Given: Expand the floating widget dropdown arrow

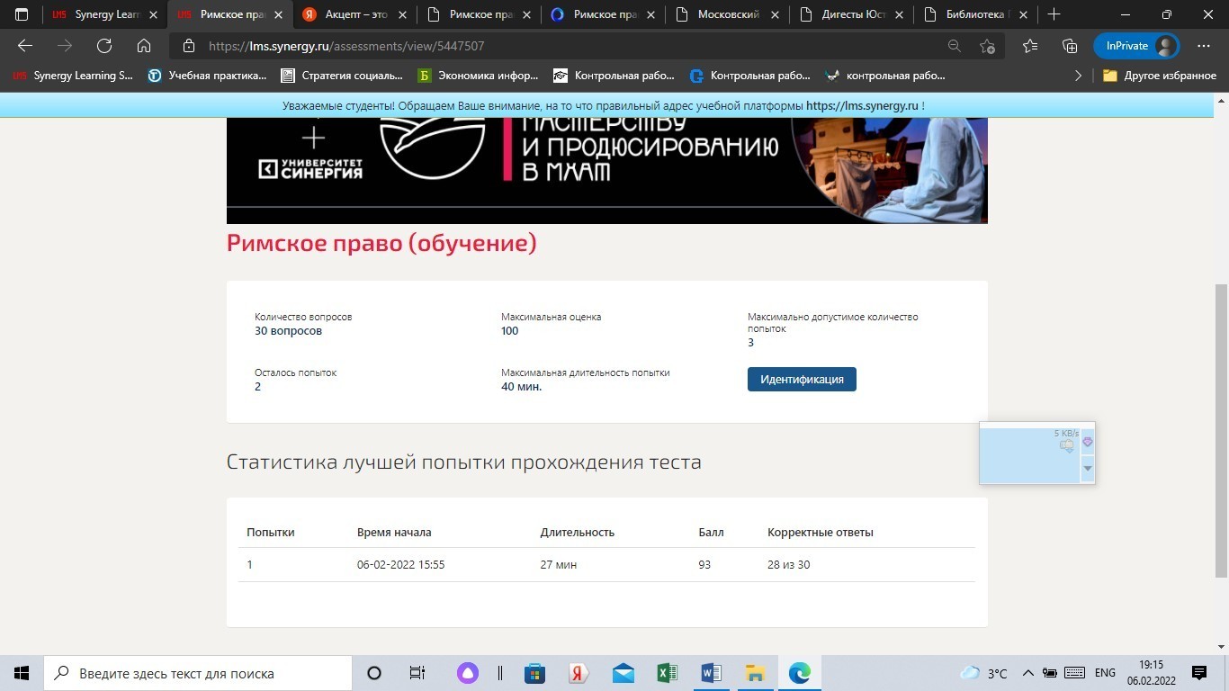Looking at the screenshot, I should [1088, 469].
